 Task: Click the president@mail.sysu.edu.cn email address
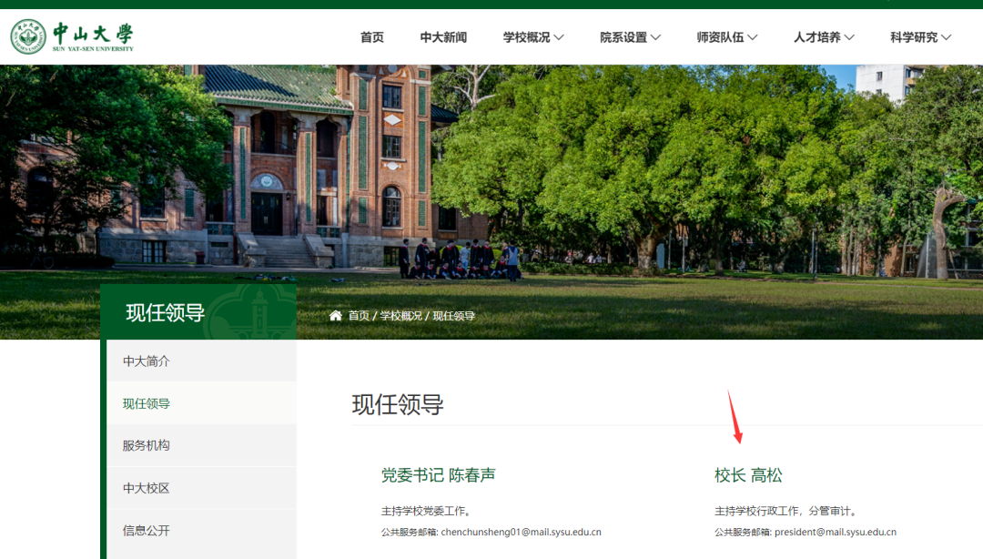click(835, 532)
